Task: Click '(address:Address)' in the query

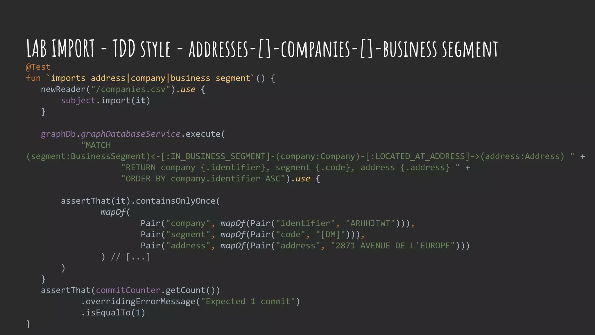Action: [x=522, y=156]
